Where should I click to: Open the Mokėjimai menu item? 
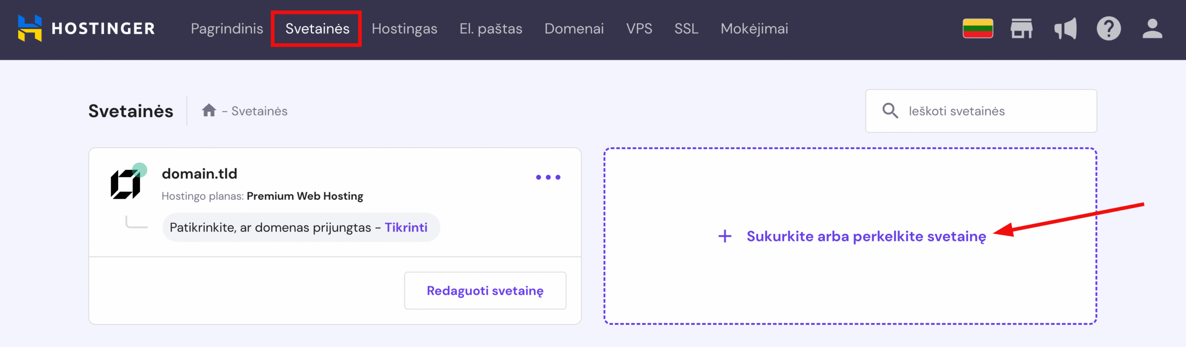click(x=754, y=29)
